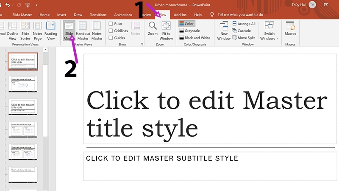Open the Handout Master view
The width and height of the screenshot is (339, 191).
point(83,30)
